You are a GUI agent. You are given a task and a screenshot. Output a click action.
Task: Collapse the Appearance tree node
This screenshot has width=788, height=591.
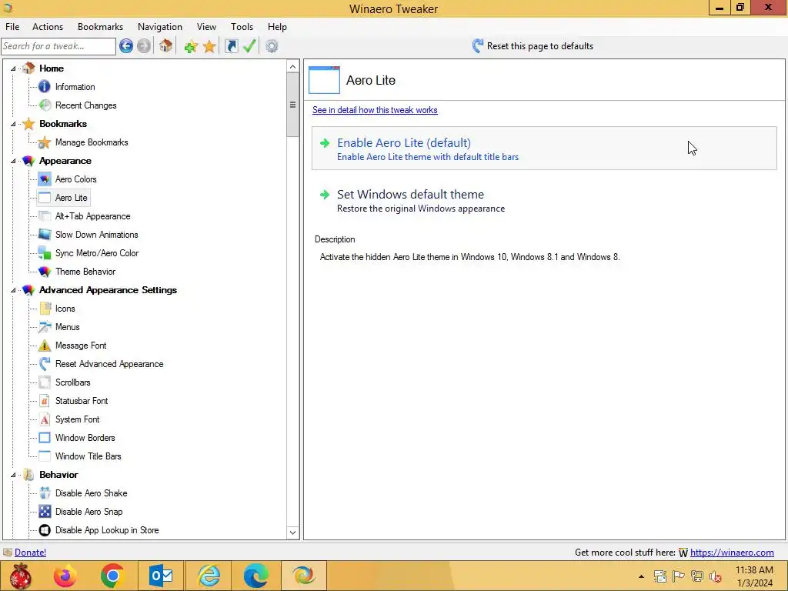[13, 161]
